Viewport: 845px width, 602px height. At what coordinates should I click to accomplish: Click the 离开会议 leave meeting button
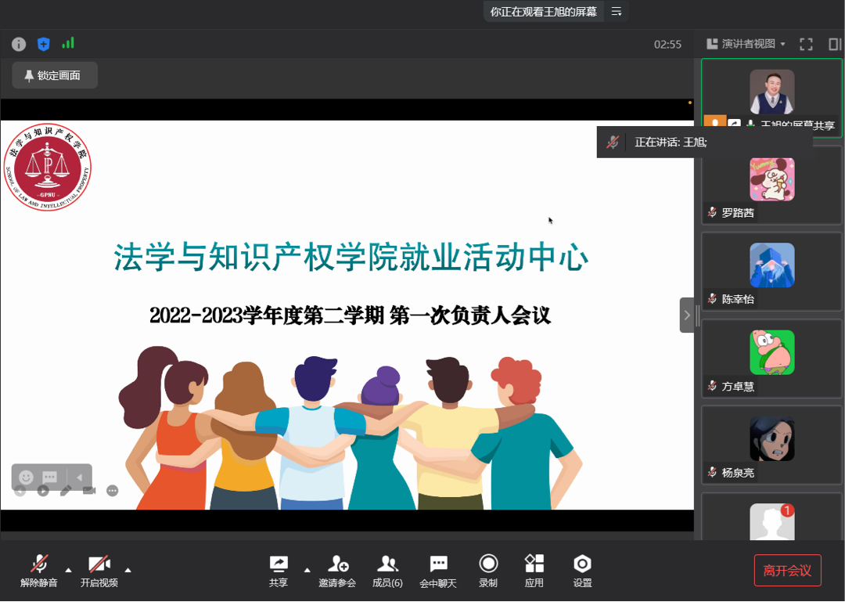(787, 571)
